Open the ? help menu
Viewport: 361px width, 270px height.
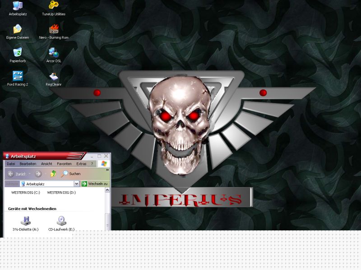[x=92, y=164]
